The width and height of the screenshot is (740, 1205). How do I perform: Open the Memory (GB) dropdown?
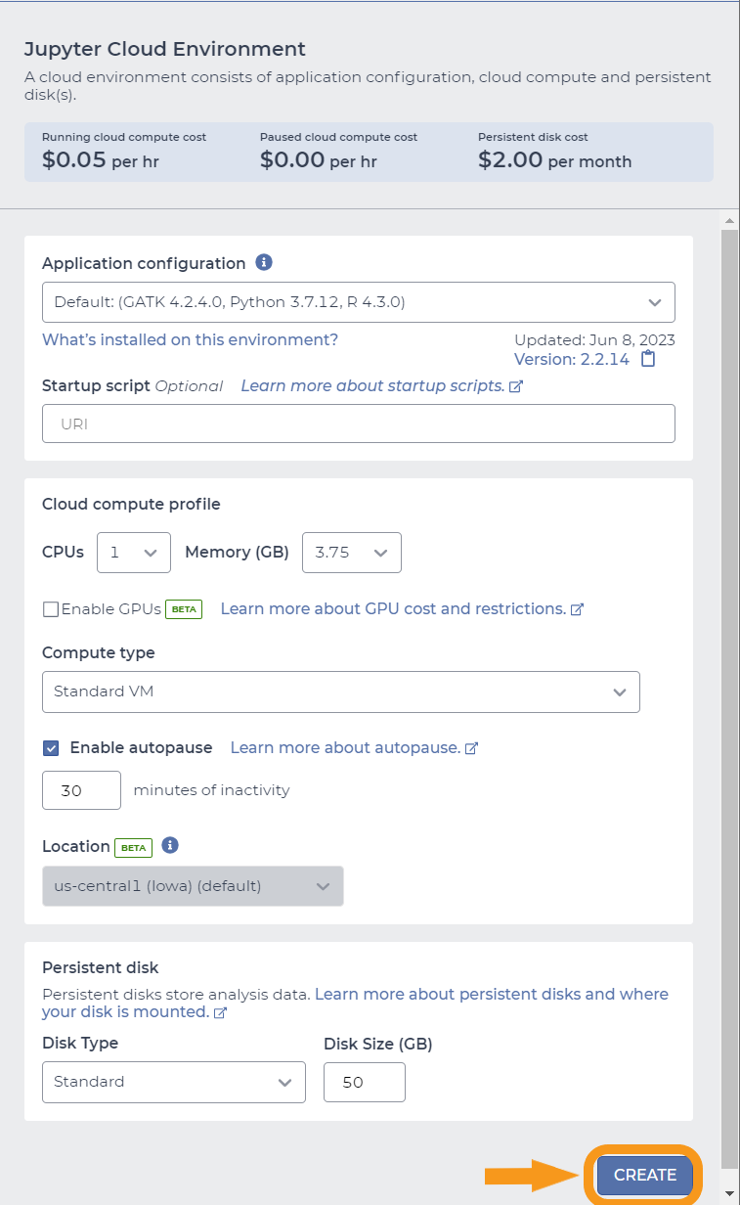pos(352,553)
